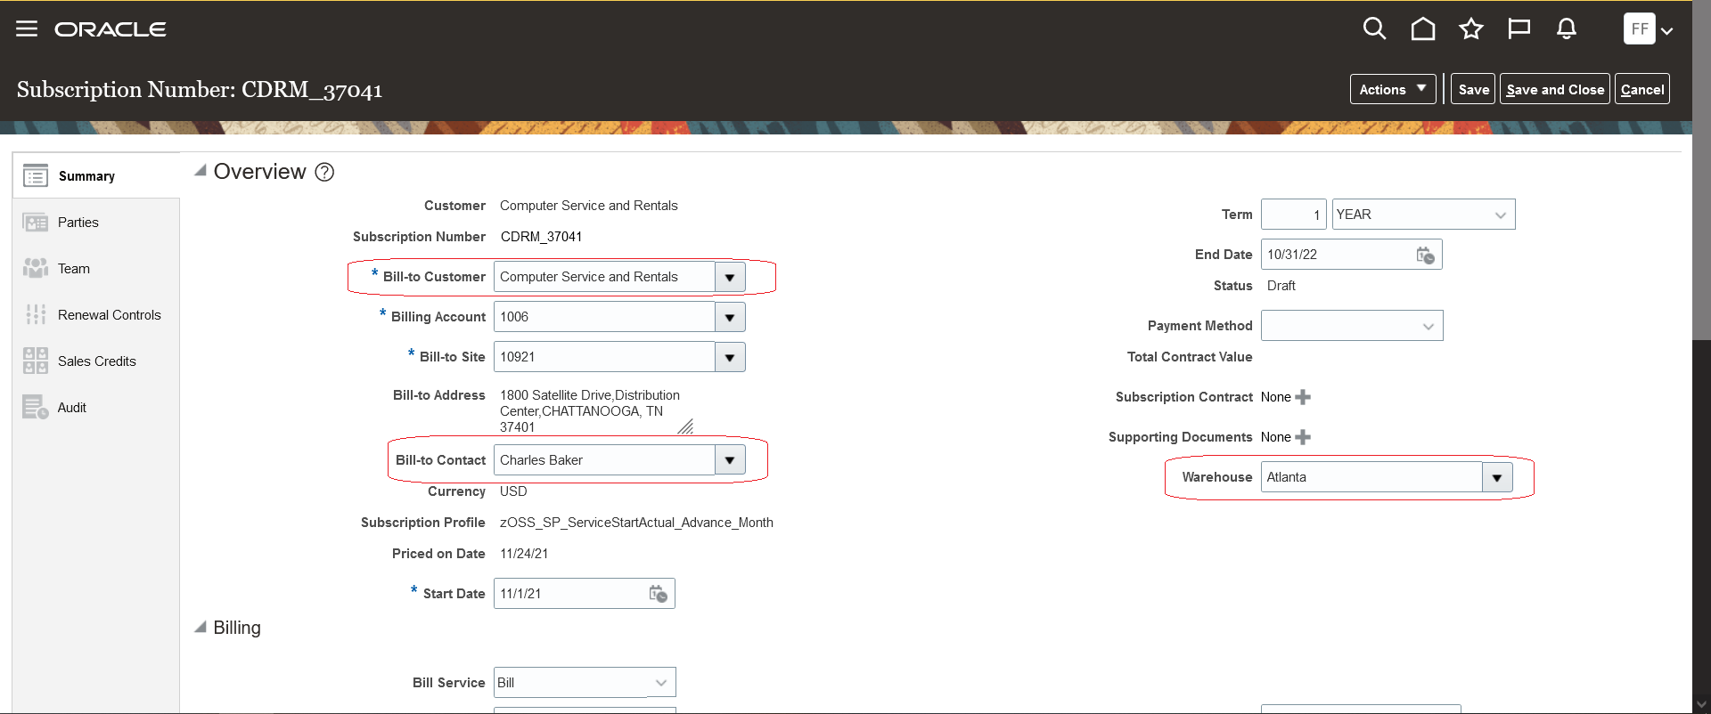The height and width of the screenshot is (714, 1711).
Task: Open the hamburger navigator menu
Action: [27, 29]
